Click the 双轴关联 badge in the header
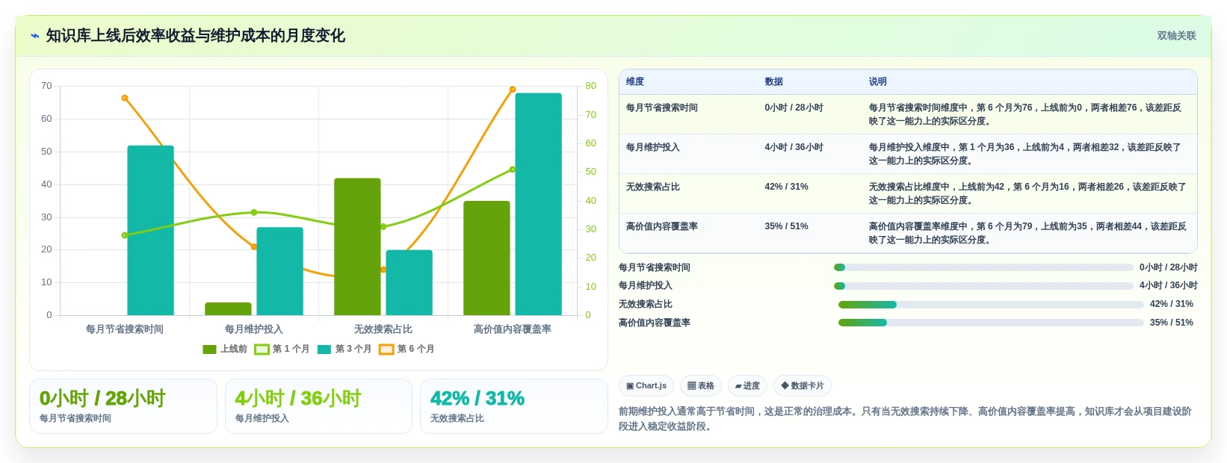The width and height of the screenshot is (1227, 463). coord(1176,36)
